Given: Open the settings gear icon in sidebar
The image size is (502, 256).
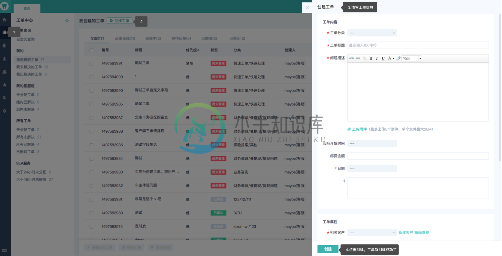Looking at the screenshot, I should coord(4,111).
